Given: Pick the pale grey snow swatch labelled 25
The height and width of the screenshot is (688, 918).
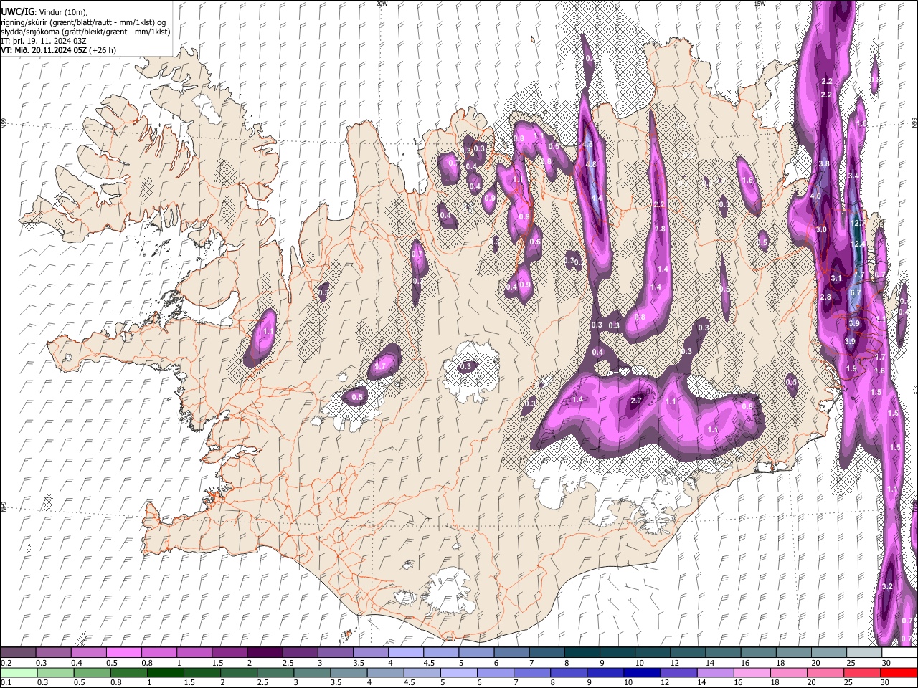Looking at the screenshot, I should pyautogui.click(x=865, y=653).
